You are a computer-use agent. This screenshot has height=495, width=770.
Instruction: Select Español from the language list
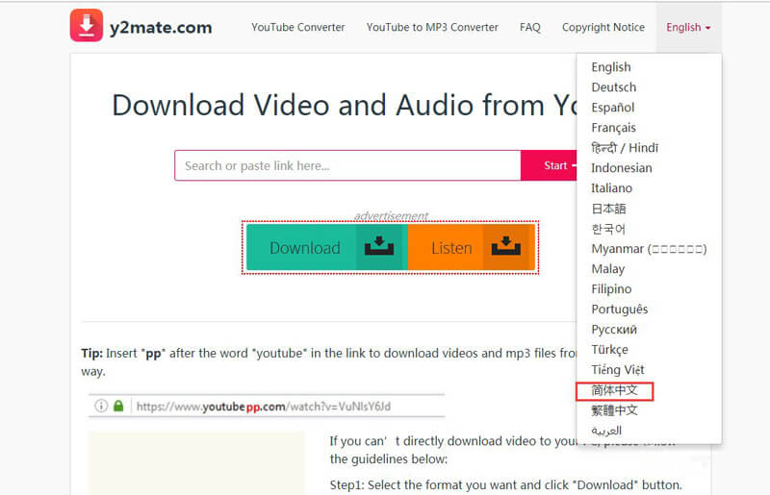click(613, 108)
